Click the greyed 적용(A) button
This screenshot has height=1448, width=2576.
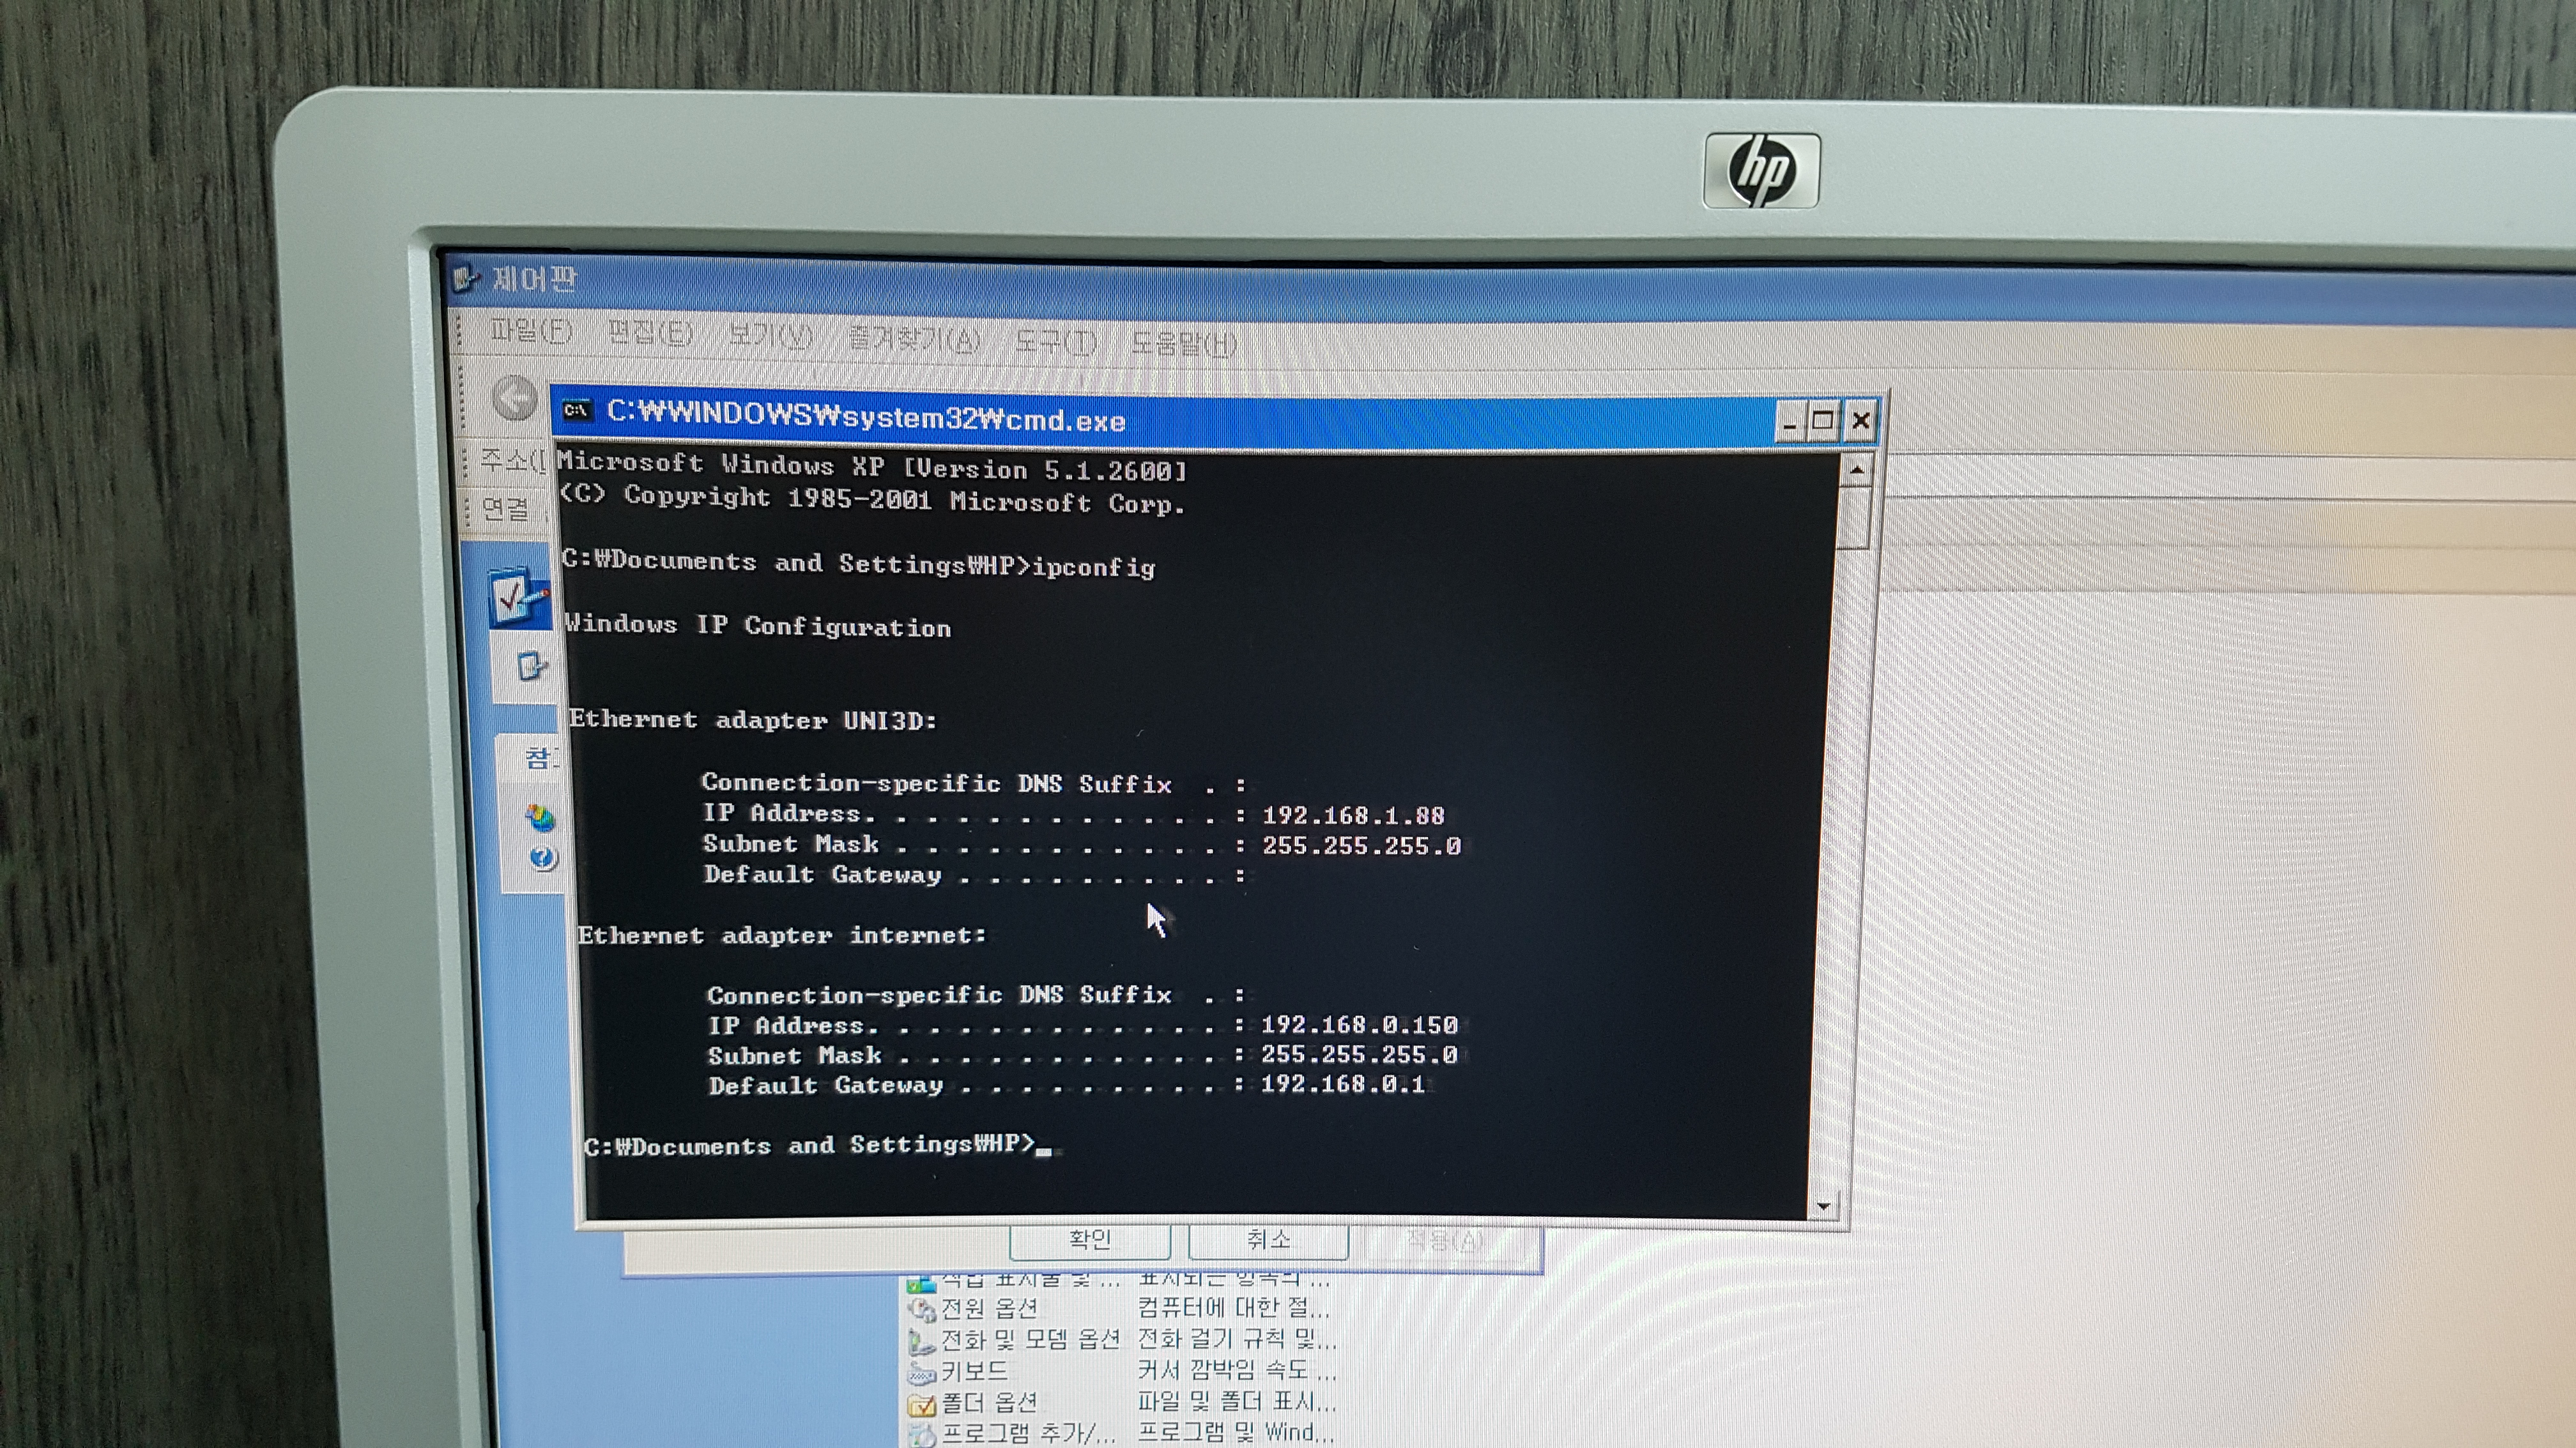click(x=1446, y=1242)
